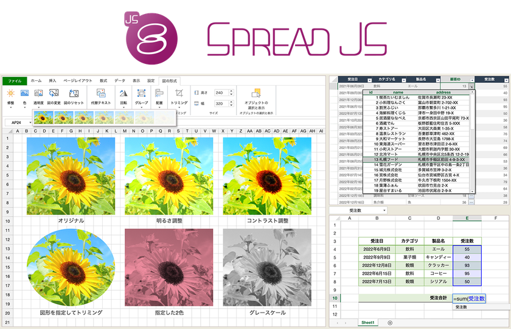Open the 製品名 column filter dropdown
This screenshot has height=329, width=511.
point(437,80)
